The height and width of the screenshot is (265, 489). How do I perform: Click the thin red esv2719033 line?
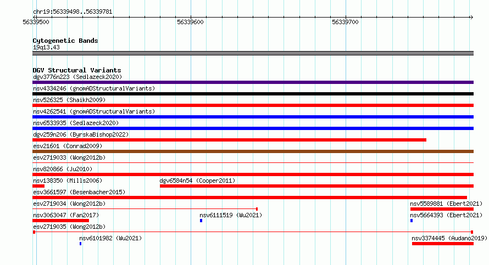point(253,162)
